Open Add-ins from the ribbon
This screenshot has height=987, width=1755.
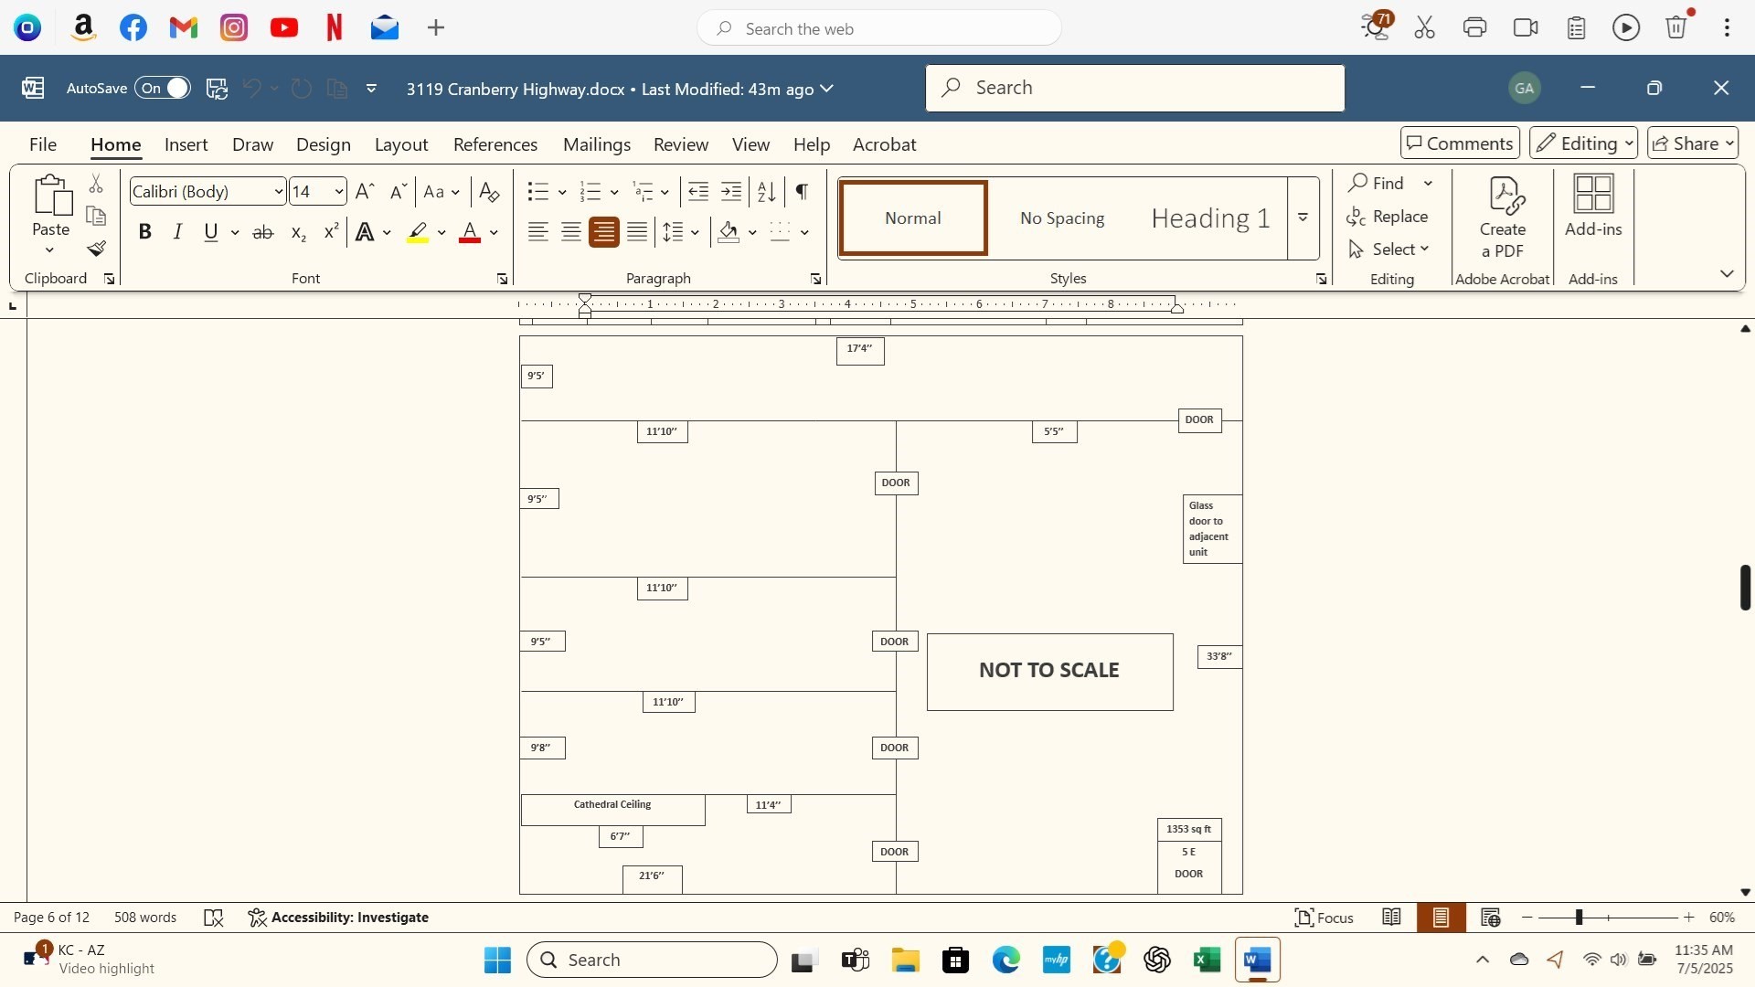click(x=1593, y=207)
